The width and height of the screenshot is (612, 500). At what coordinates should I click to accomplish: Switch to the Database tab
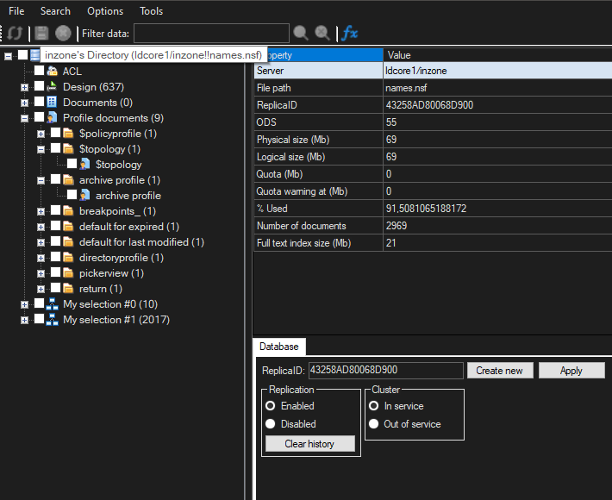click(x=278, y=347)
